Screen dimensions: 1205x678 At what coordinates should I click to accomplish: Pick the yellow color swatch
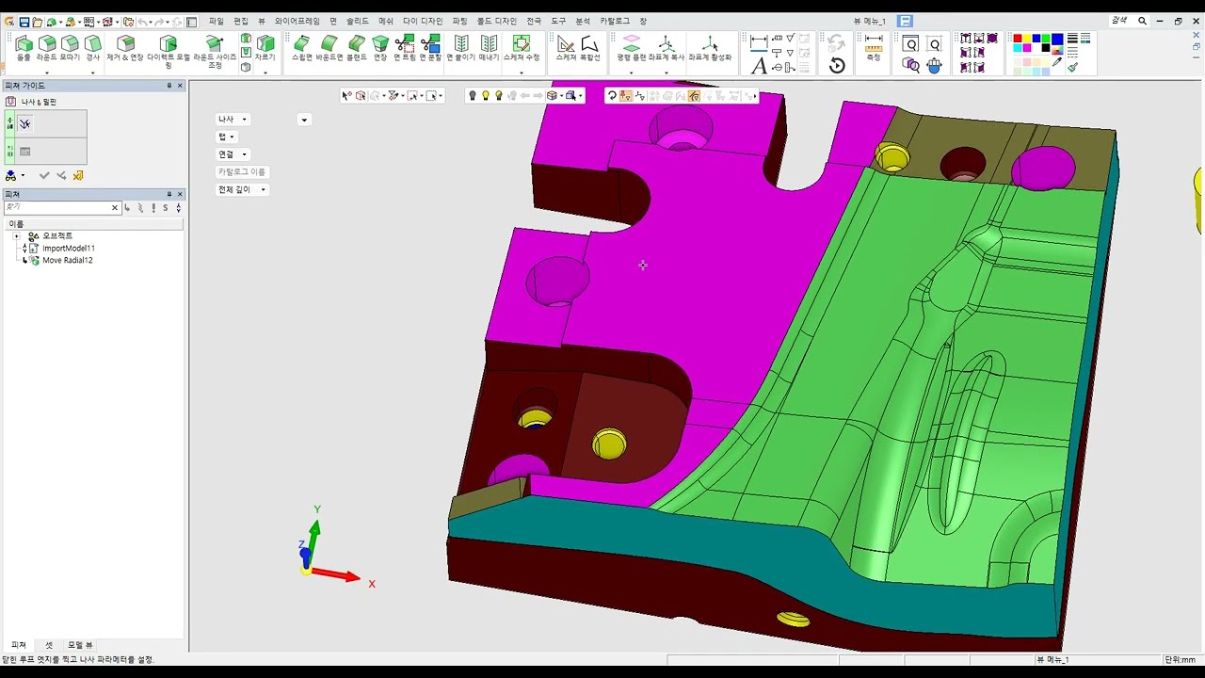[1027, 40]
